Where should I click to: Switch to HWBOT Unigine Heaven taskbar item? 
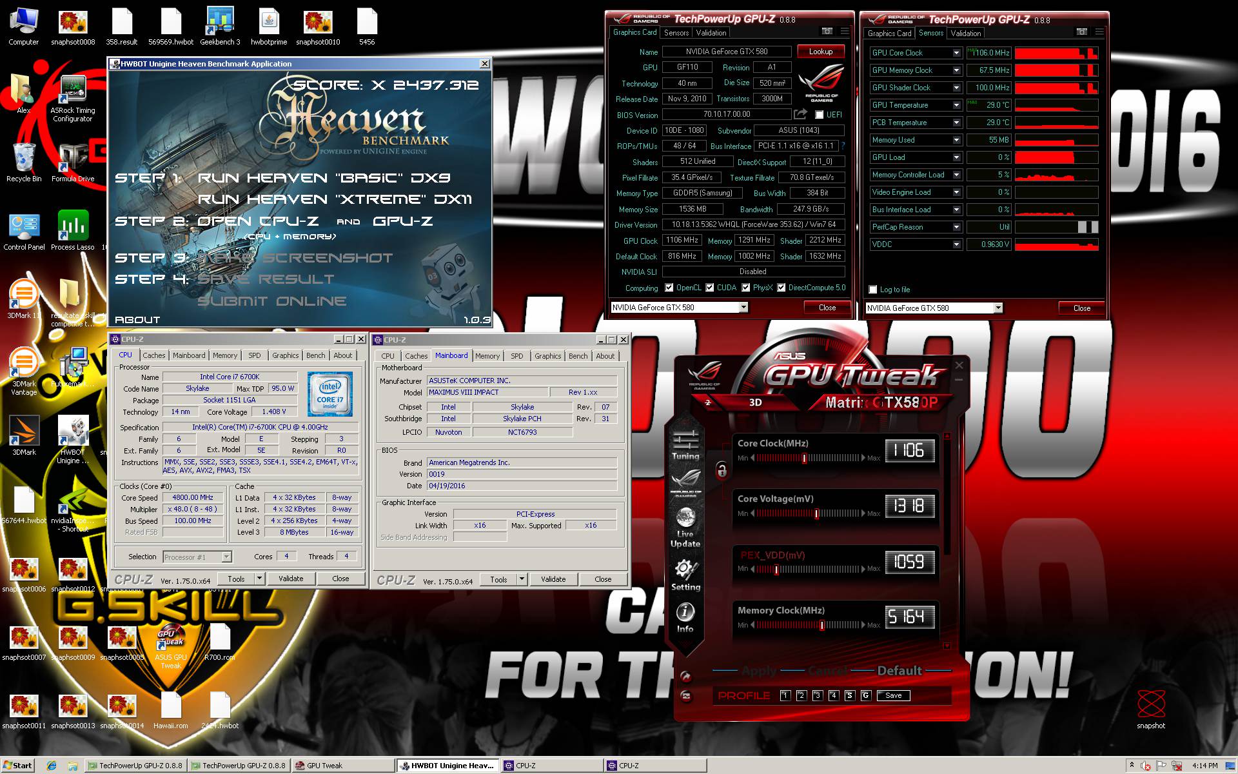447,766
